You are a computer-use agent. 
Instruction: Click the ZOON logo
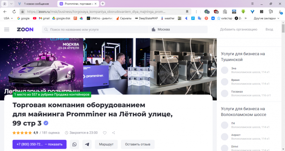point(25,30)
